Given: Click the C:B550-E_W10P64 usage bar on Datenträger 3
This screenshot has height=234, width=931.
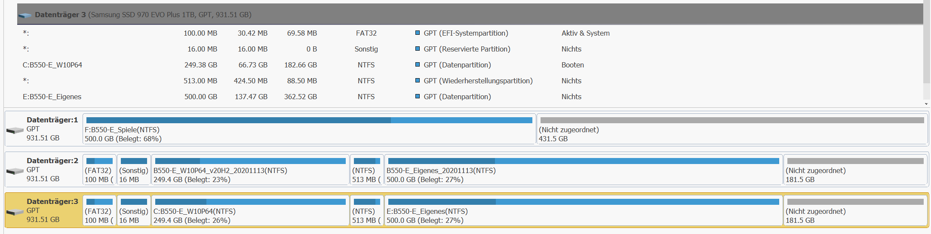Looking at the screenshot, I should pyautogui.click(x=250, y=202).
